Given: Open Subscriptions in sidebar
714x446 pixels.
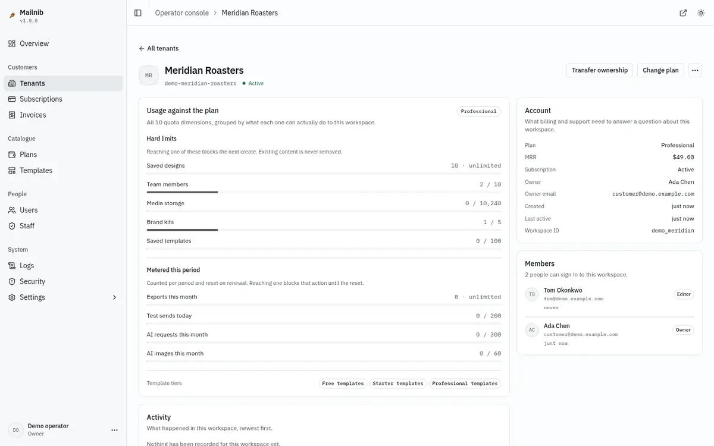Looking at the screenshot, I should point(63,99).
